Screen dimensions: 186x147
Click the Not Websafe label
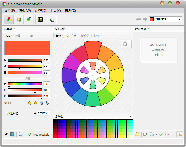(x=41, y=134)
